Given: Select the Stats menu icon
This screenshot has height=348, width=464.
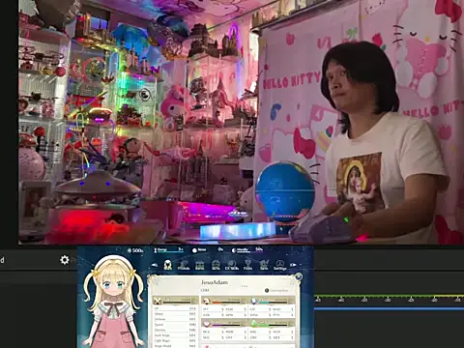Looking at the screenshot, I should pyautogui.click(x=167, y=265).
